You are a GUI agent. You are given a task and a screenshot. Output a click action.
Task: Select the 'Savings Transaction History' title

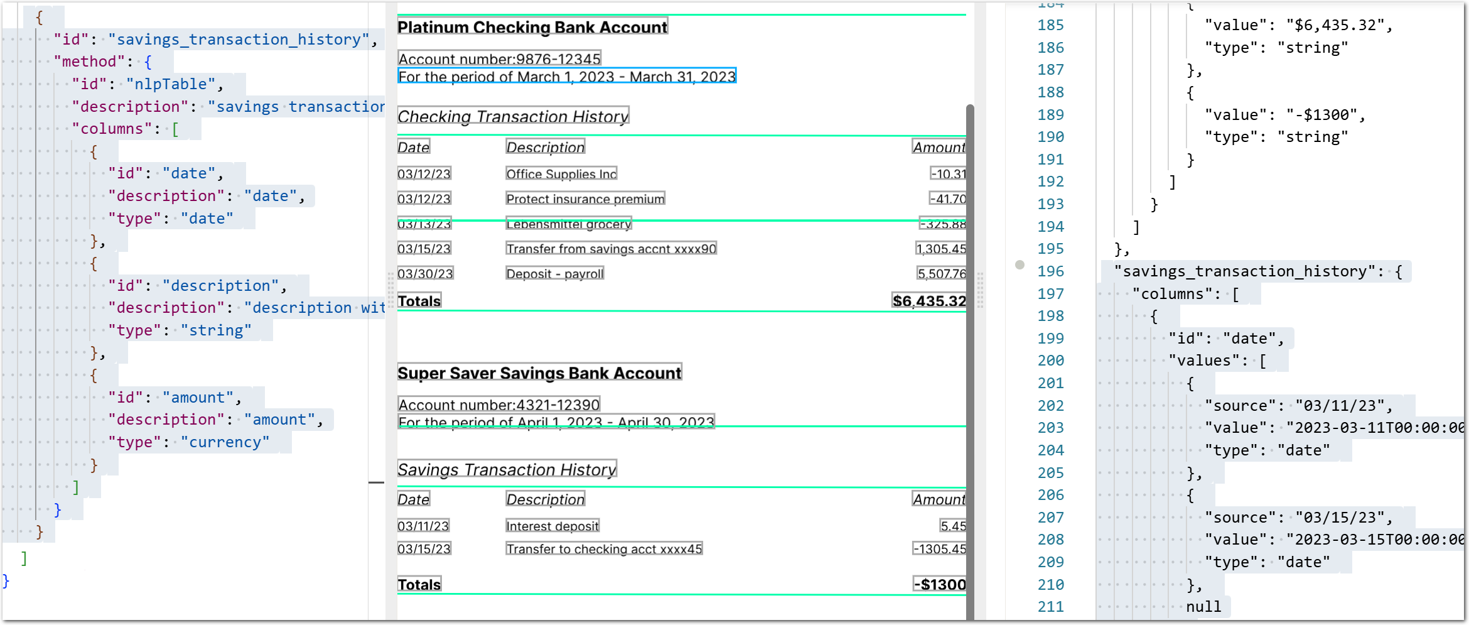pos(507,469)
